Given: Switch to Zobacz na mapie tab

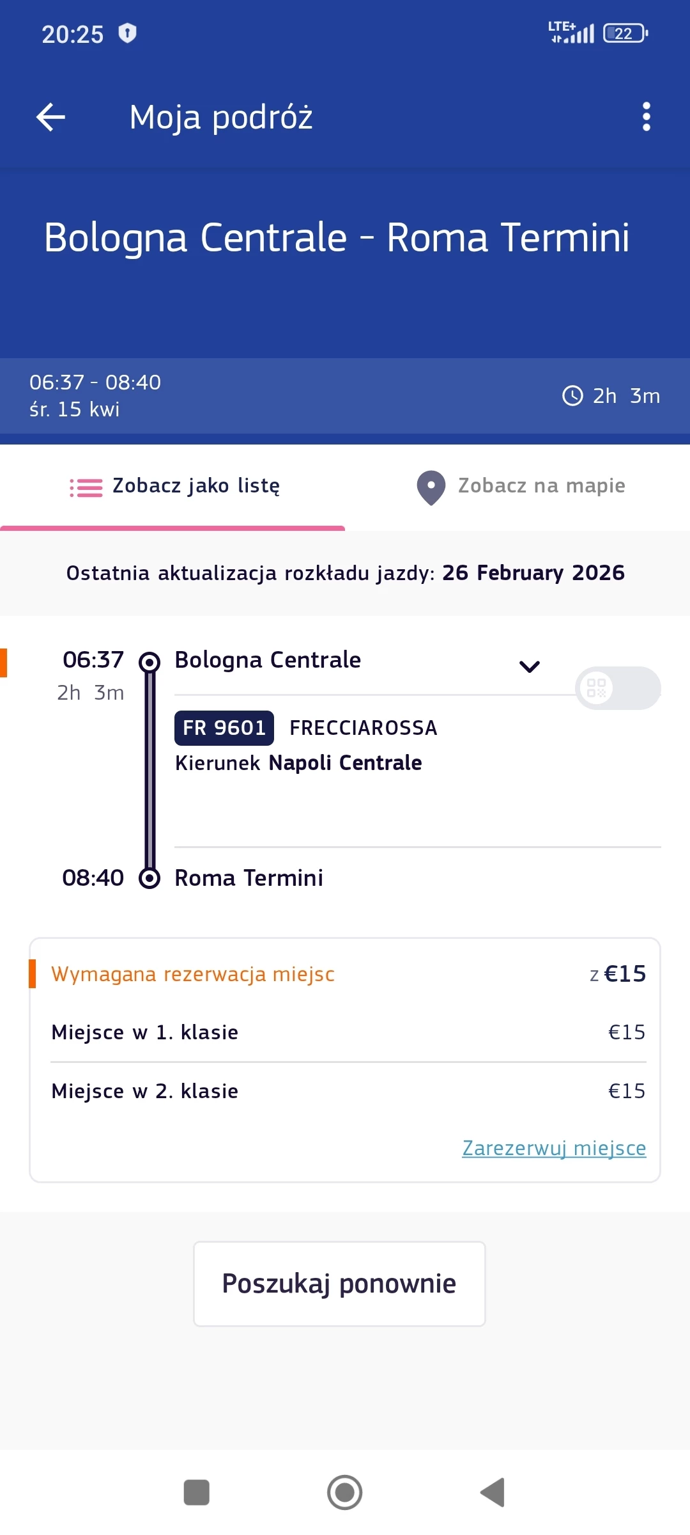Looking at the screenshot, I should coord(541,486).
